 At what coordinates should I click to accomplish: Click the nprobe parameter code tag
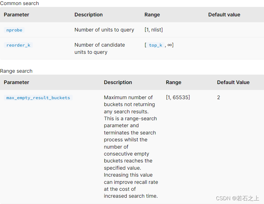14,30
